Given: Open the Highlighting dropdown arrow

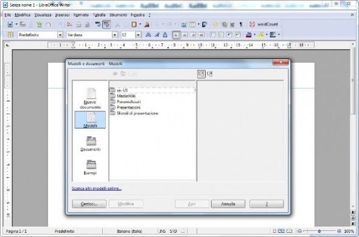Looking at the screenshot, I should [267, 35].
